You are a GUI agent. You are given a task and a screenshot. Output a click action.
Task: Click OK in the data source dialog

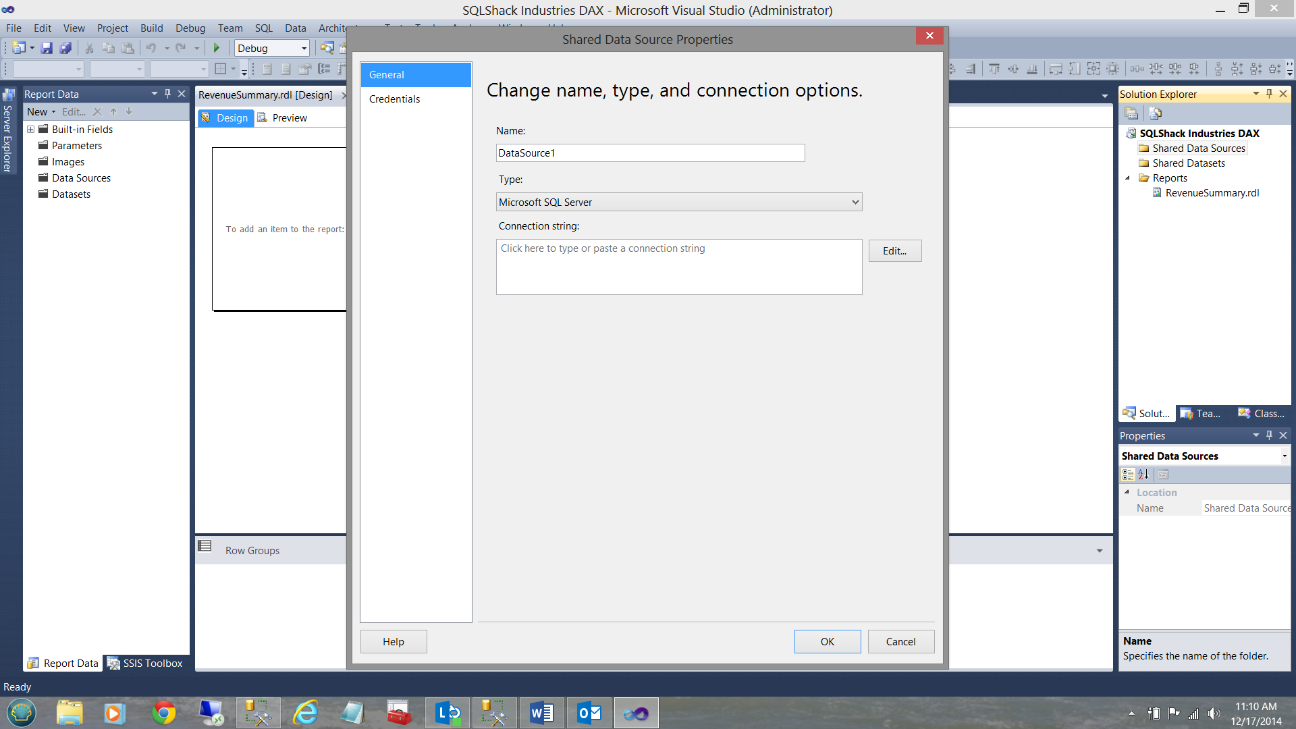click(x=827, y=641)
